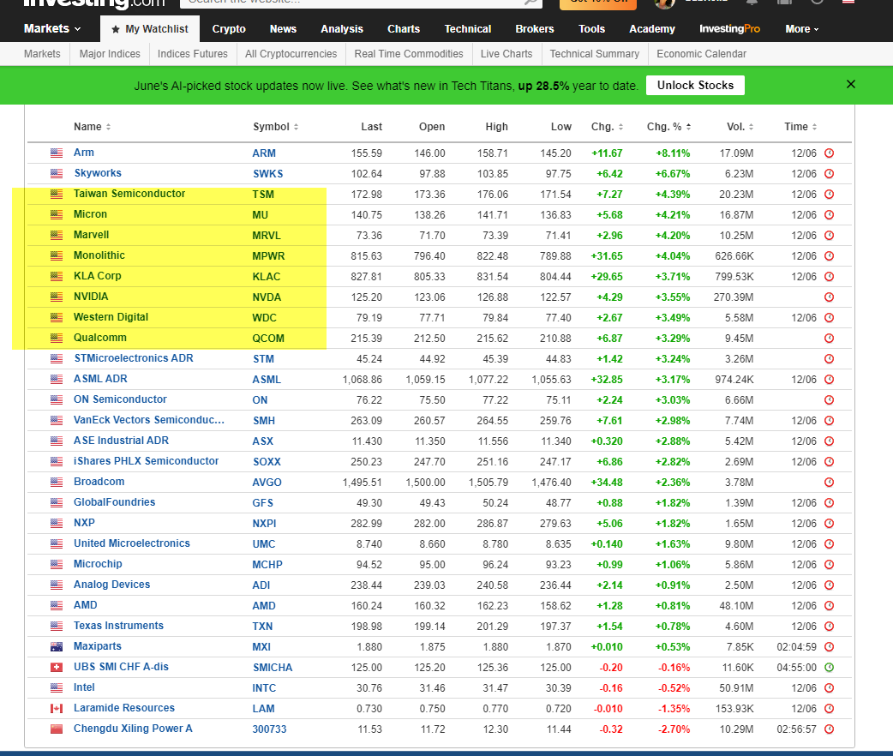This screenshot has width=893, height=756.
Task: Click the clock icon in ON Semiconductor row
Action: [x=830, y=400]
